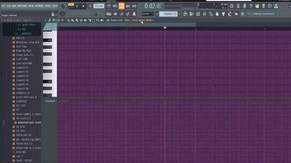
Task: Open the TOOLS menu
Action: tap(48, 6)
